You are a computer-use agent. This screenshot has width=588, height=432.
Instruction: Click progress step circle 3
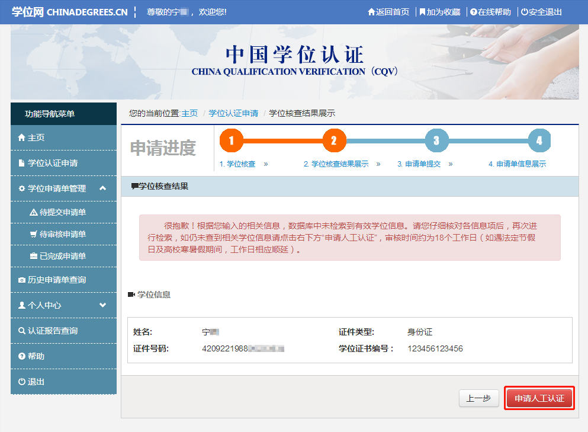tap(437, 141)
